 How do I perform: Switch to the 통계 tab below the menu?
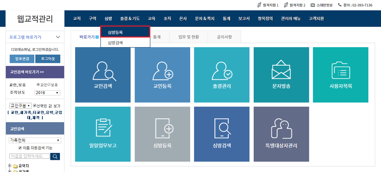[157, 37]
